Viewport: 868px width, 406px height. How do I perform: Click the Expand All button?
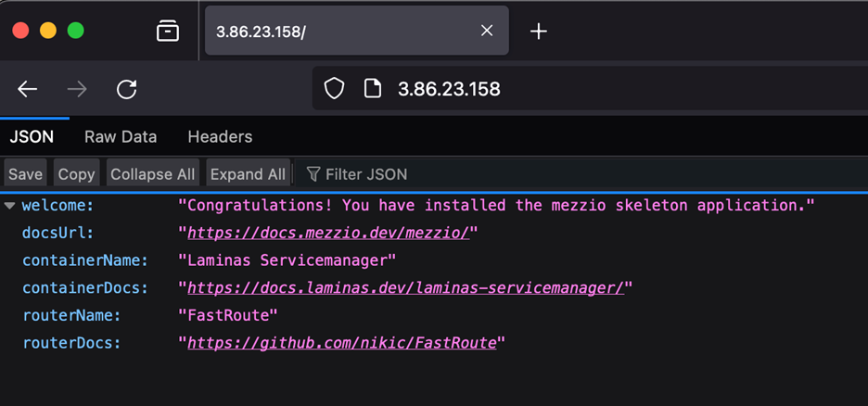coord(248,174)
